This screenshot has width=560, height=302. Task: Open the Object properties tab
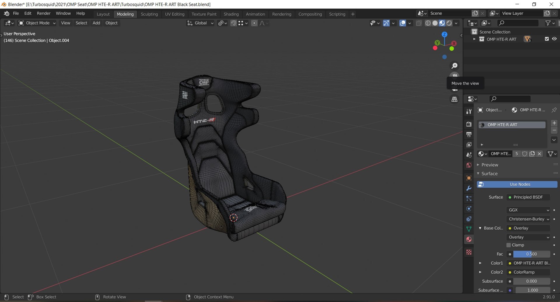tap(469, 178)
